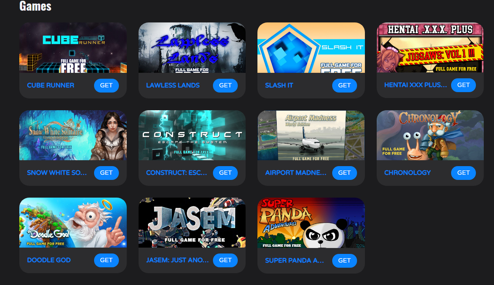Get the Doodle God game
Viewport: 494px width, 285px height.
[106, 260]
